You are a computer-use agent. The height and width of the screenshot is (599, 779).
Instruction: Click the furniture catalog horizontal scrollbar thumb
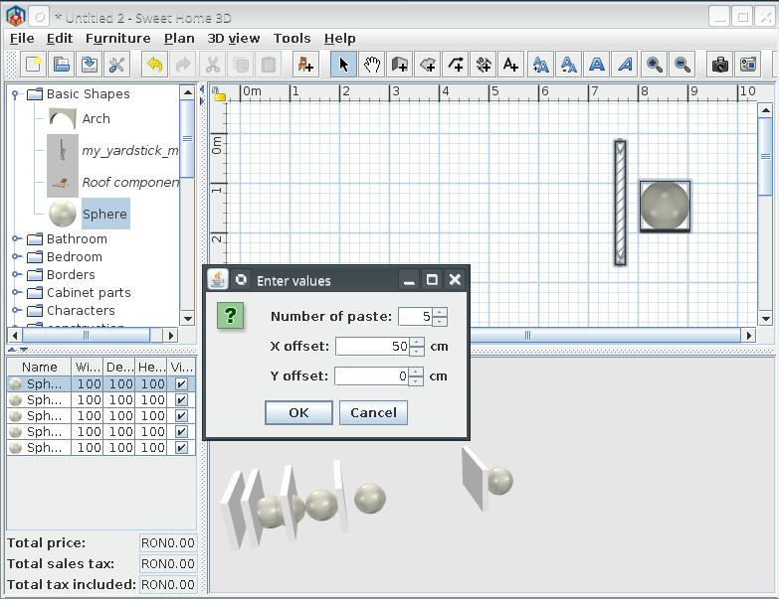click(x=86, y=336)
